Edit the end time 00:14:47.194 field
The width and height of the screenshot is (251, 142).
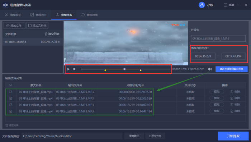tap(233, 56)
